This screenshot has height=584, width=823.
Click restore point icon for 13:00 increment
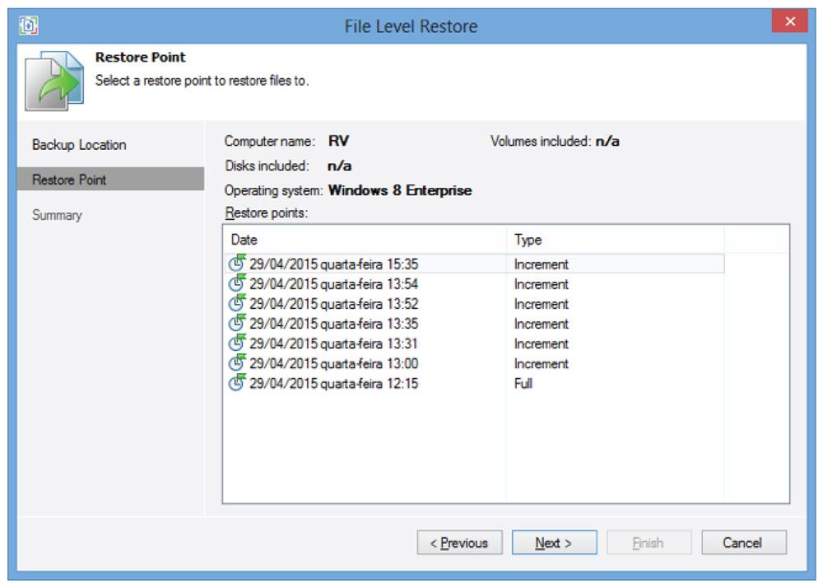click(x=237, y=362)
